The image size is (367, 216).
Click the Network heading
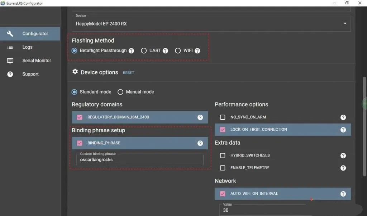click(x=225, y=181)
